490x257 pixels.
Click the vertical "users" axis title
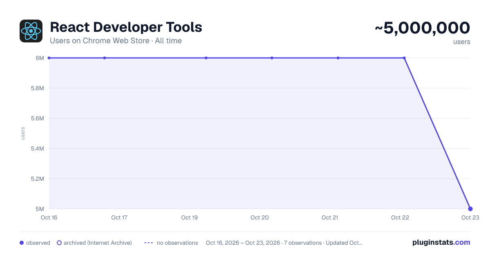pos(23,133)
